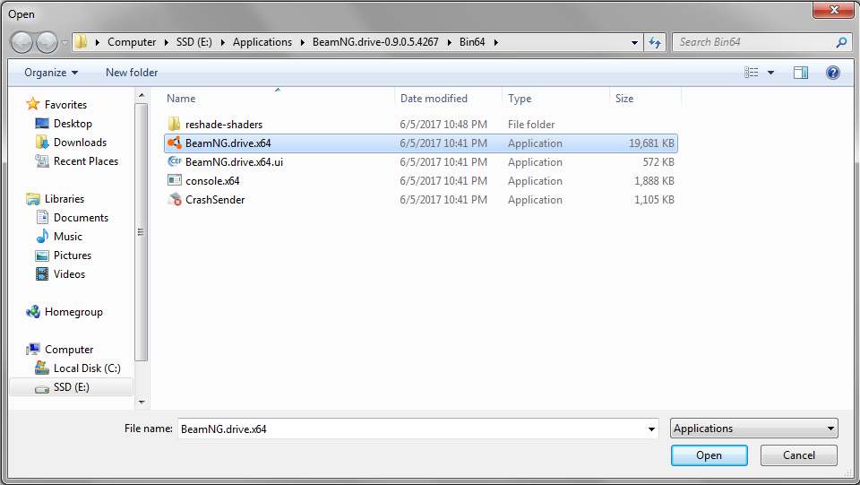Click the Applications breadcrumb segment

tap(262, 42)
